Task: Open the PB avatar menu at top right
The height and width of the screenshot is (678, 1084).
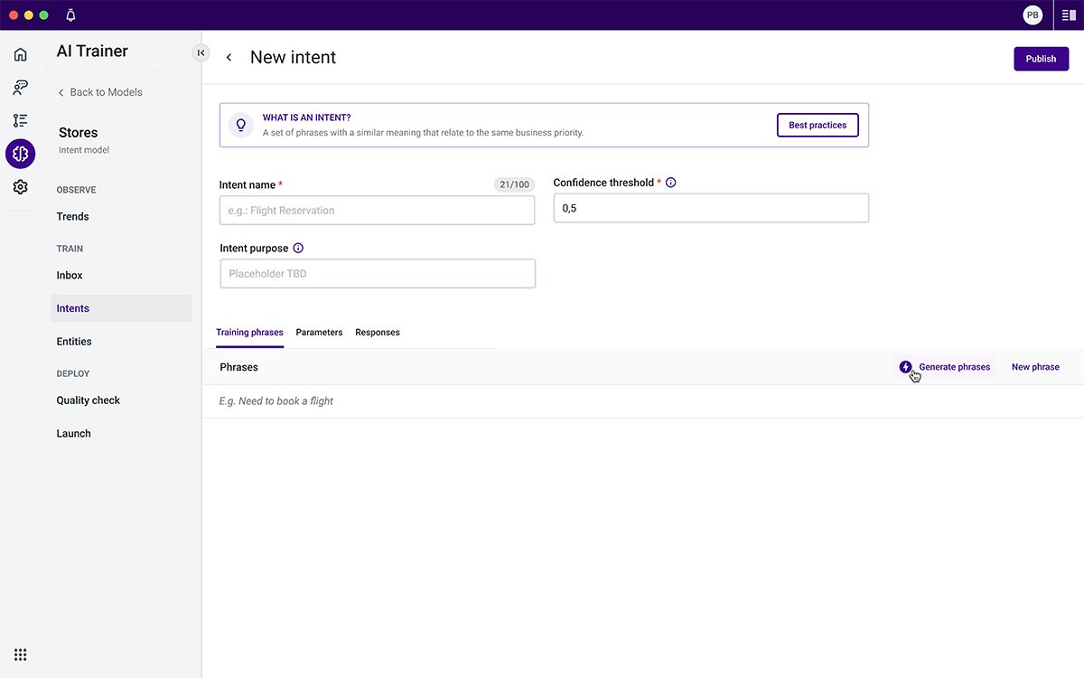Action: coord(1032,14)
